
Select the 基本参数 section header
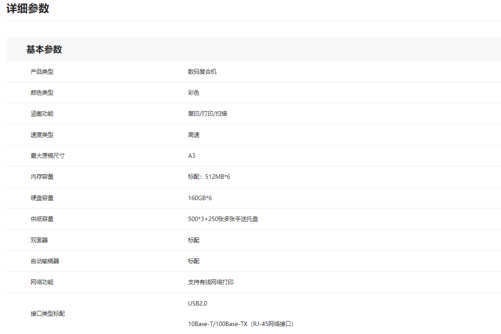[44, 49]
